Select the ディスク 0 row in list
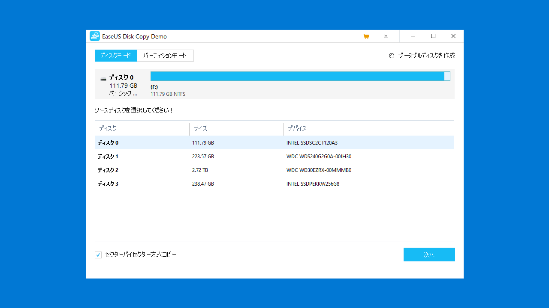549x308 pixels. 274,142
